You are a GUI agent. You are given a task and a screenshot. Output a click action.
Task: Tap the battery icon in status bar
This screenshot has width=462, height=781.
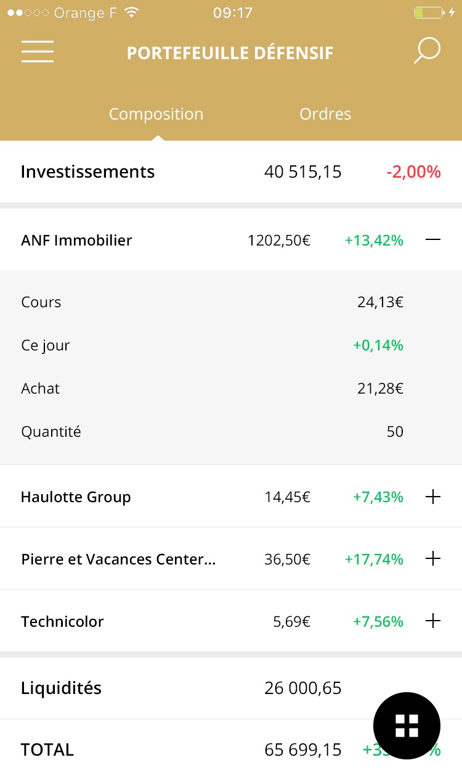tap(429, 13)
